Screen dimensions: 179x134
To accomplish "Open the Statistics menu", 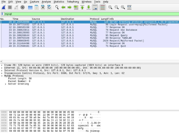I will pos(59,2).
